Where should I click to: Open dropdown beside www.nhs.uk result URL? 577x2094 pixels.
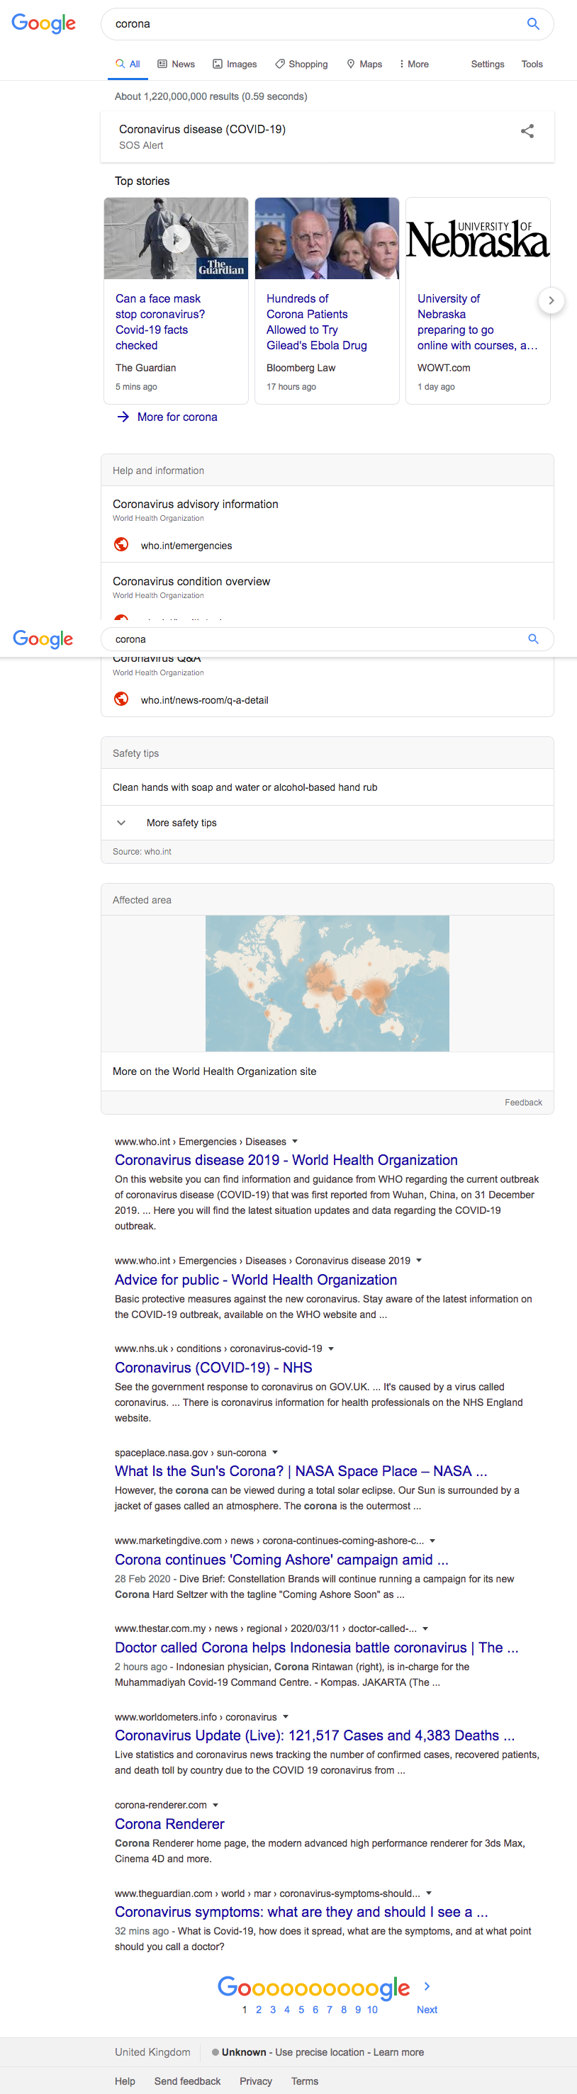(331, 1349)
